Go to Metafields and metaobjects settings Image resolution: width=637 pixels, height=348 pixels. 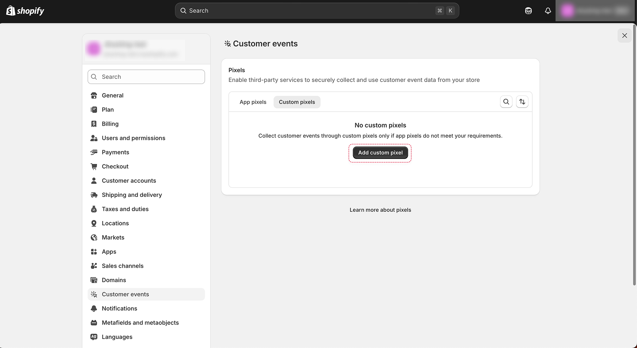point(140,323)
